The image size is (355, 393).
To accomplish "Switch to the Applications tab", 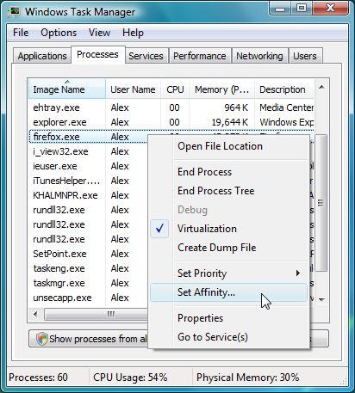I will click(x=42, y=56).
